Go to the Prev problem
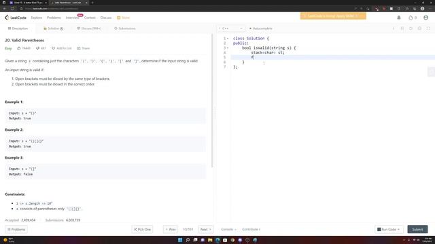The width and height of the screenshot is (435, 244). tap(171, 229)
